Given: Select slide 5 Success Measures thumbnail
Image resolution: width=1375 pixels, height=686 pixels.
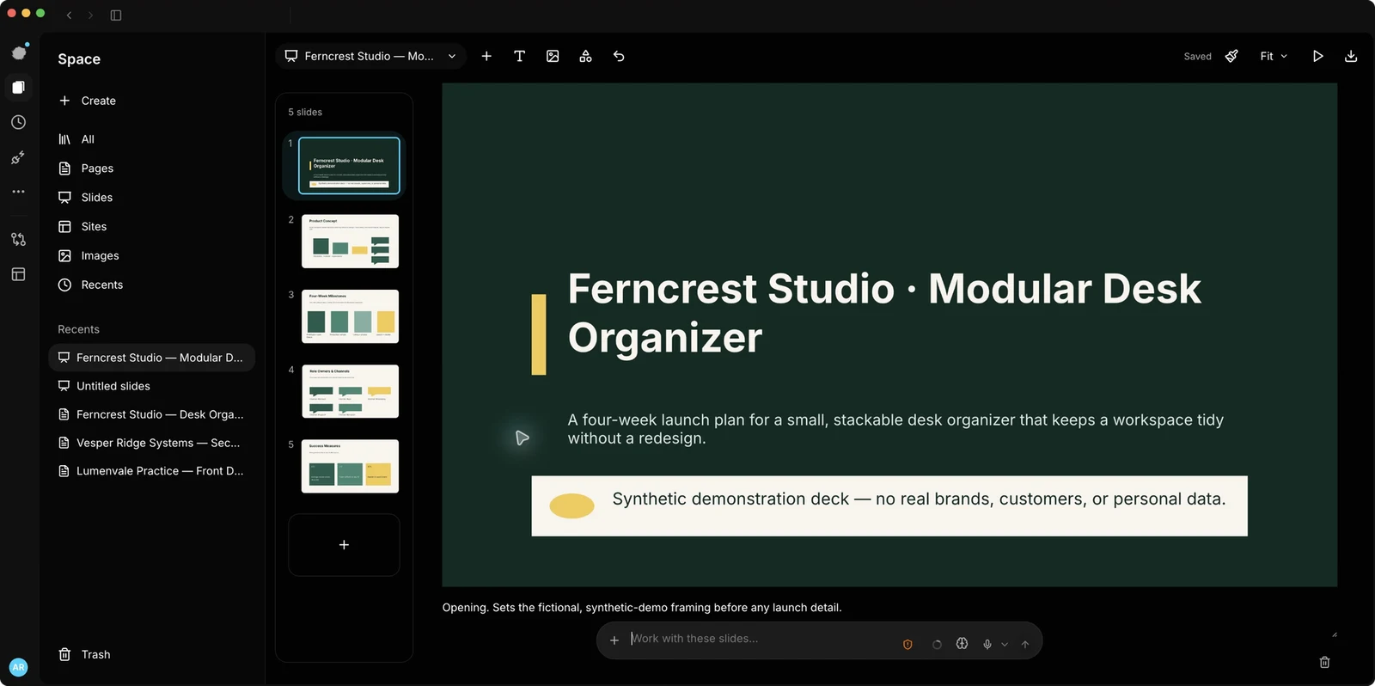Looking at the screenshot, I should pyautogui.click(x=350, y=466).
